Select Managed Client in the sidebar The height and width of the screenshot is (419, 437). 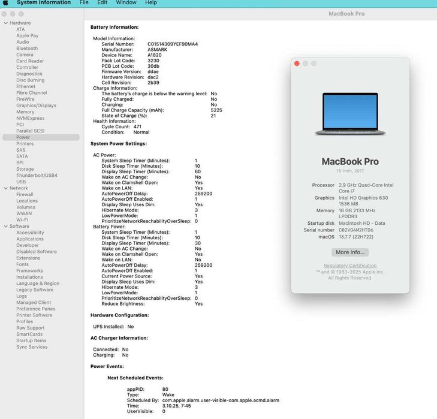(34, 303)
